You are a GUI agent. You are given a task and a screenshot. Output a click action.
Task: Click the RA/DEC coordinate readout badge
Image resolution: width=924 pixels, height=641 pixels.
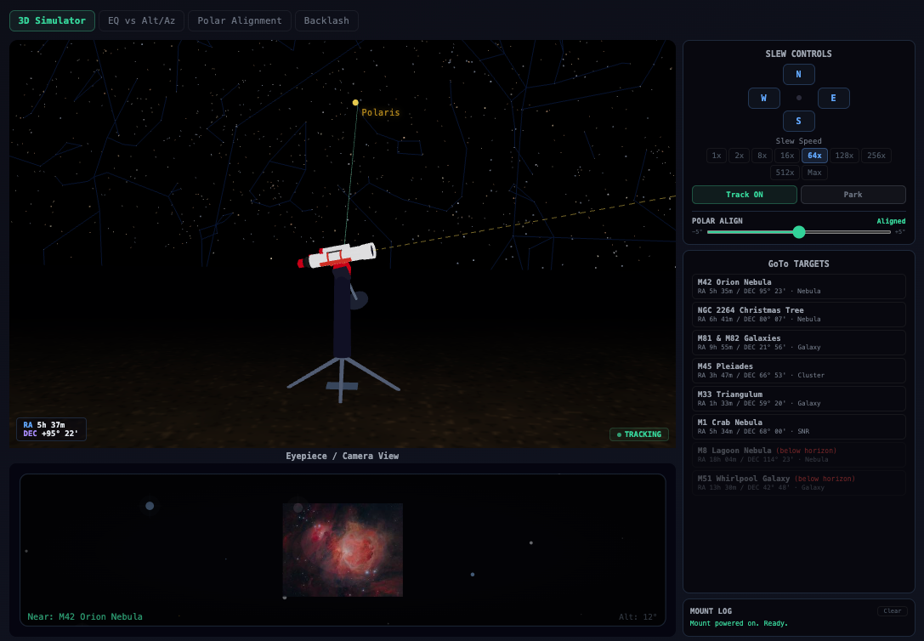click(50, 428)
